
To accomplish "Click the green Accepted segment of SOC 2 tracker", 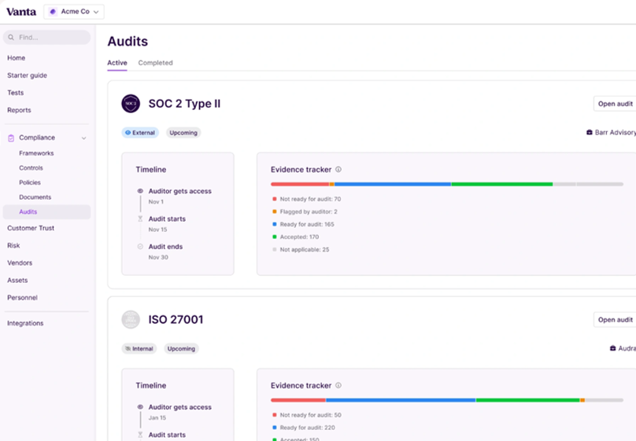I will (501, 185).
